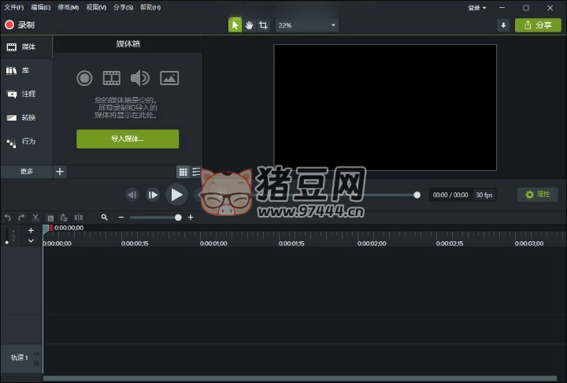
Task: Toggle the 属性 properties panel button
Action: click(537, 195)
